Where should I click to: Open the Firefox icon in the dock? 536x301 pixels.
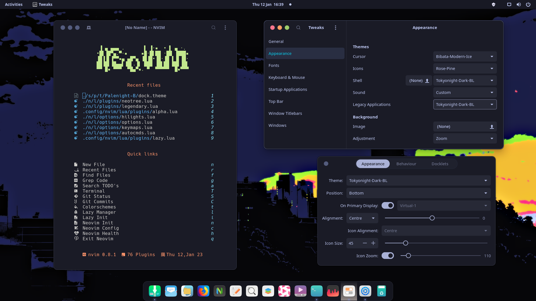203,291
